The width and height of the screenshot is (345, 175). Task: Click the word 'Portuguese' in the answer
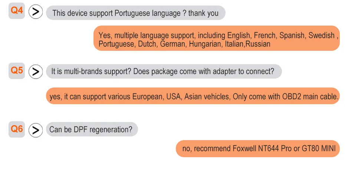coord(116,44)
